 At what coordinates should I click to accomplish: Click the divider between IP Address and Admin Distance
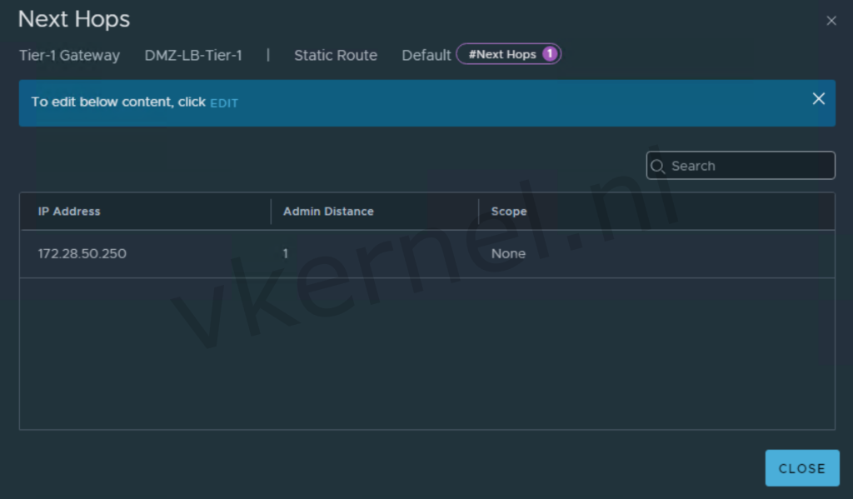tap(271, 212)
